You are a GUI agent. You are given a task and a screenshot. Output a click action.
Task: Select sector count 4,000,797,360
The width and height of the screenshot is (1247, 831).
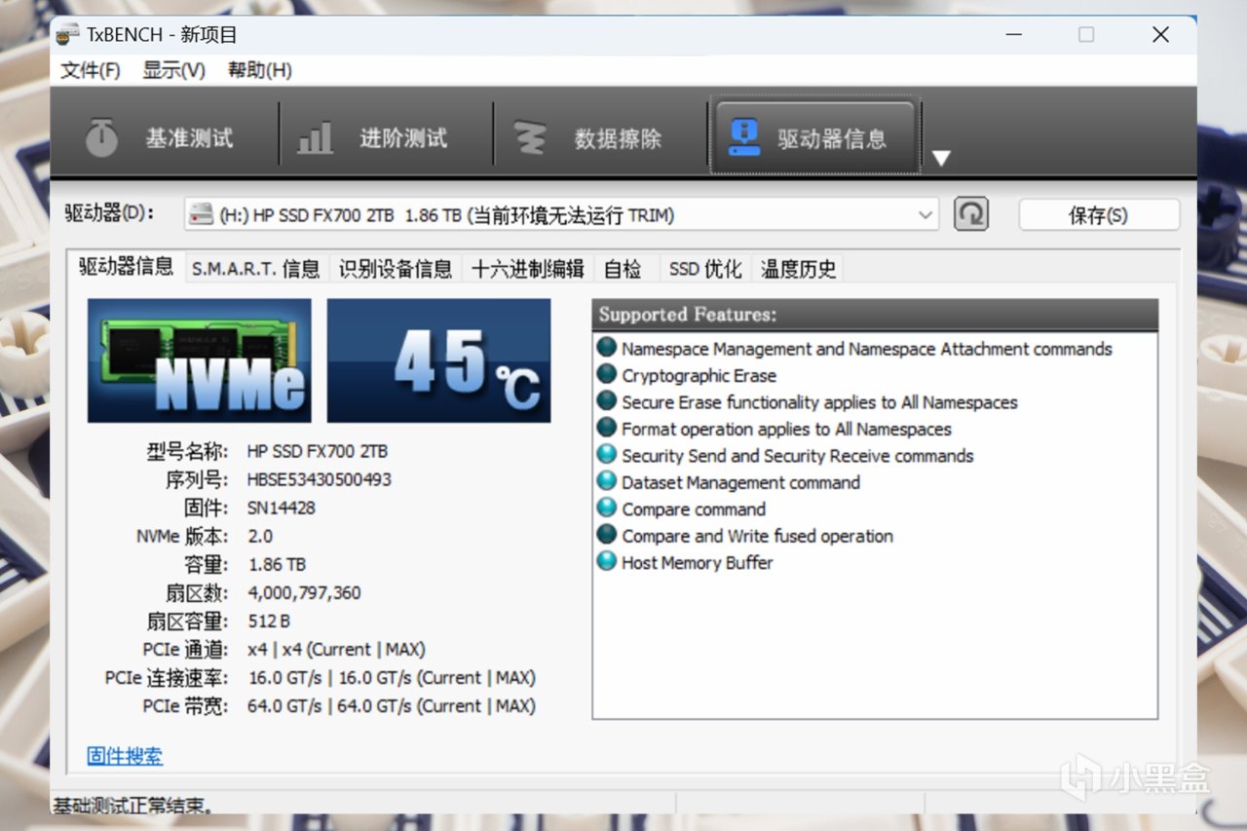click(x=304, y=592)
